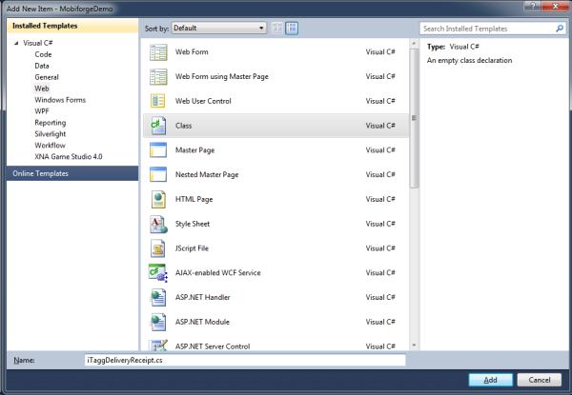572x395 pixels.
Task: Select the Master Page template icon
Action: pyautogui.click(x=157, y=150)
